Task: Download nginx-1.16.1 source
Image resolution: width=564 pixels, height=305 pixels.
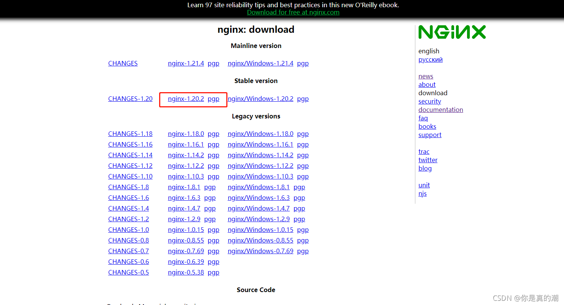Action: pyautogui.click(x=186, y=144)
